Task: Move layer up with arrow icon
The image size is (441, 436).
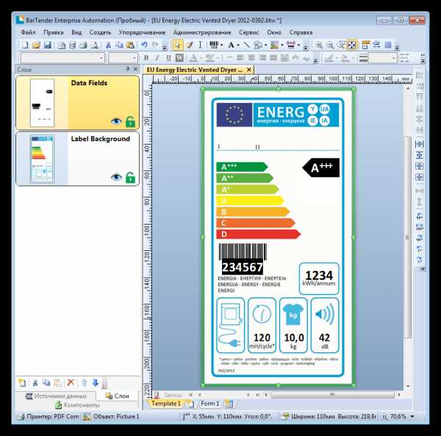Action: tap(84, 382)
